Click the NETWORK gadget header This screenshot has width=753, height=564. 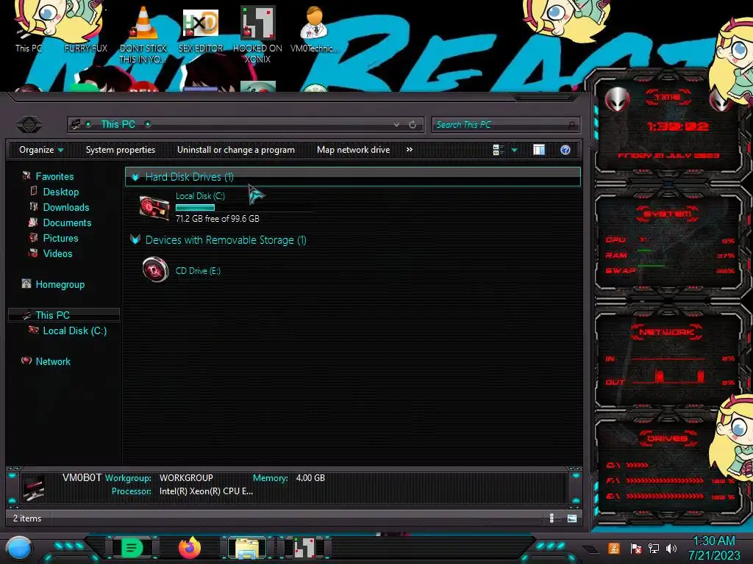[x=667, y=332]
